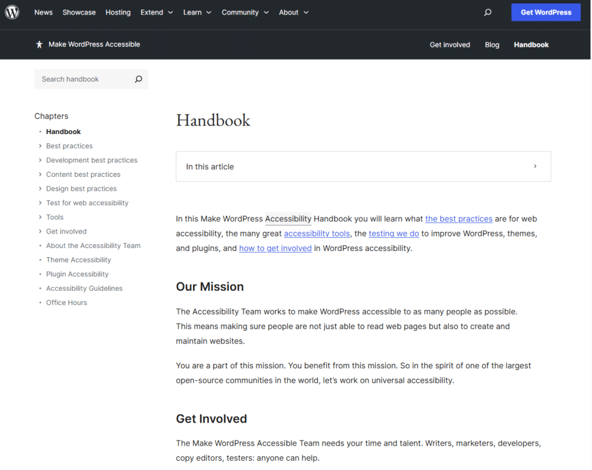Image resolution: width=592 pixels, height=470 pixels.
Task: Open Content best practices chapter
Action: 83,175
